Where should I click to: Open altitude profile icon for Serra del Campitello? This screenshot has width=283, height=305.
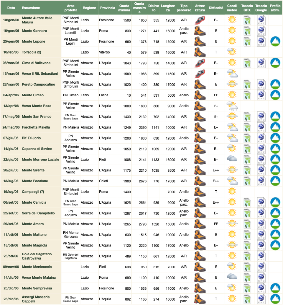click(275, 213)
